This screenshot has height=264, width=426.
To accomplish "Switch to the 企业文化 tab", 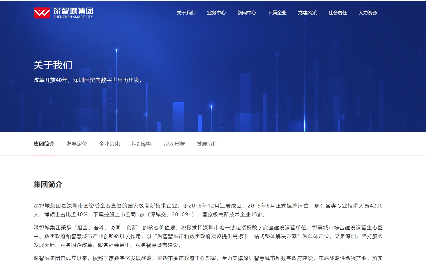I will (x=109, y=144).
